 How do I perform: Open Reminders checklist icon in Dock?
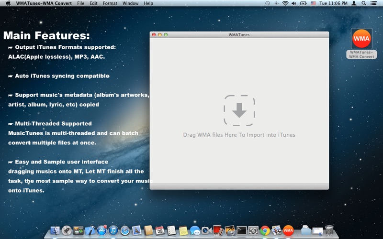pos(171,230)
